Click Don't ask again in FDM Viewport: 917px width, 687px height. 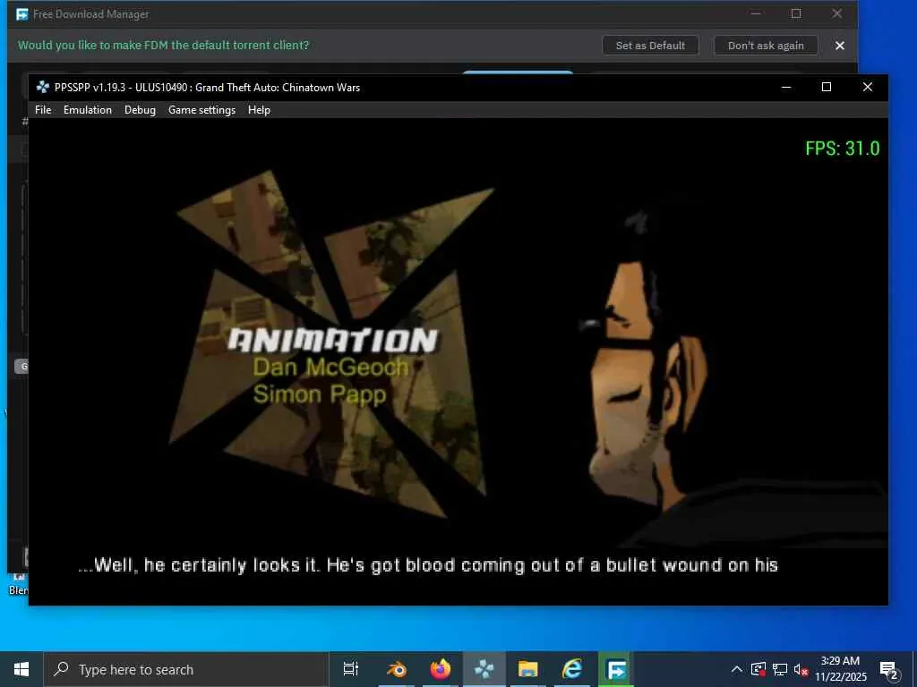click(x=766, y=46)
